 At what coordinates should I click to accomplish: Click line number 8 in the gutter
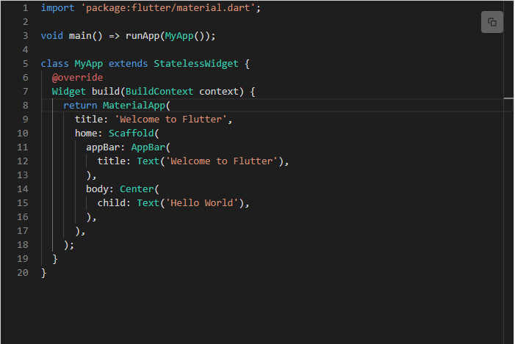[x=25, y=106]
